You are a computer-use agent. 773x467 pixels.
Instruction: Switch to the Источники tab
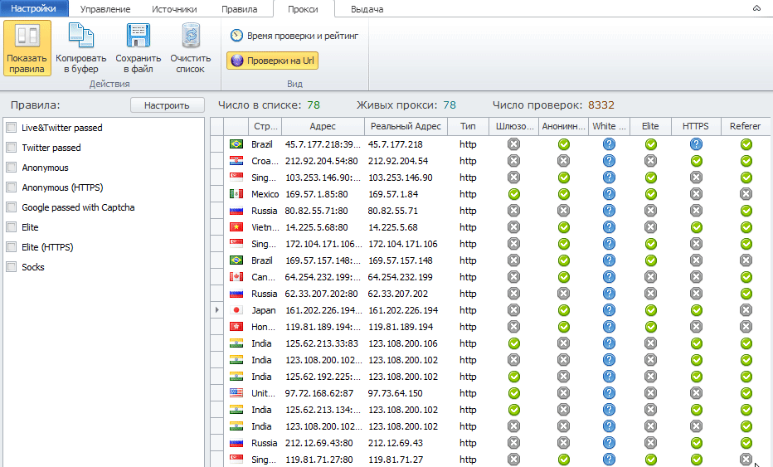(x=174, y=9)
